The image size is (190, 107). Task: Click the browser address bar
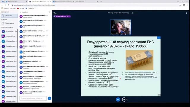[94, 5]
